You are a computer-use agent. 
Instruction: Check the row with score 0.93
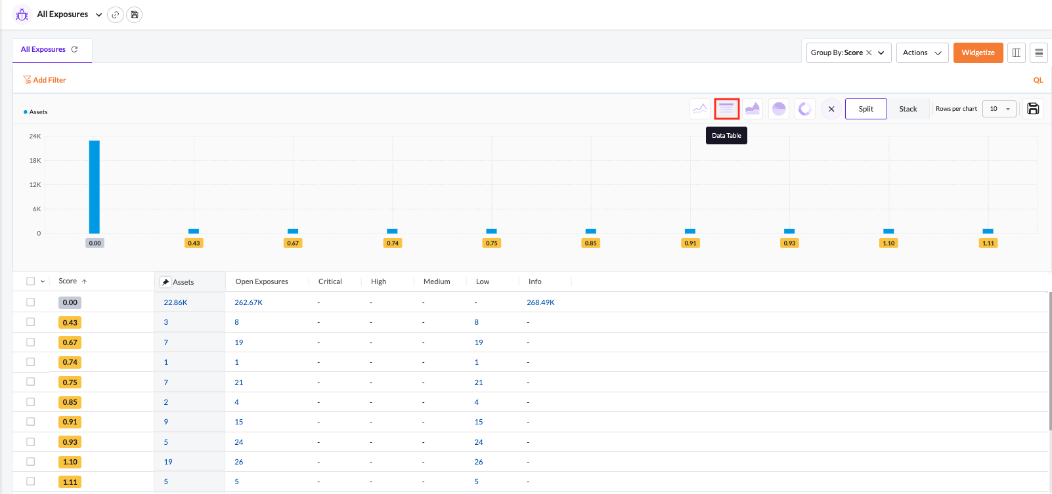pyautogui.click(x=30, y=442)
